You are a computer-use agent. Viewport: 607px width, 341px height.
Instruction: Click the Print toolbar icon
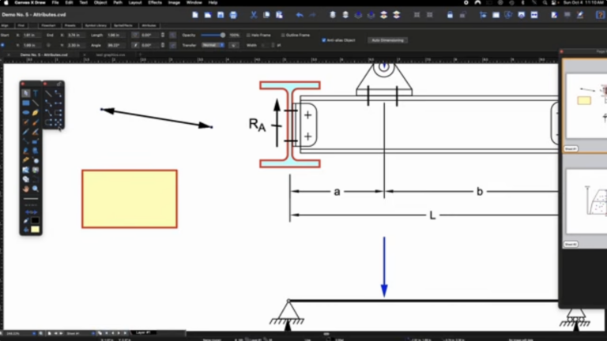[233, 15]
